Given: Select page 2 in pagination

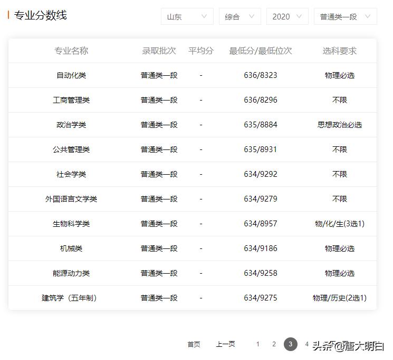Looking at the screenshot, I should [x=274, y=344].
